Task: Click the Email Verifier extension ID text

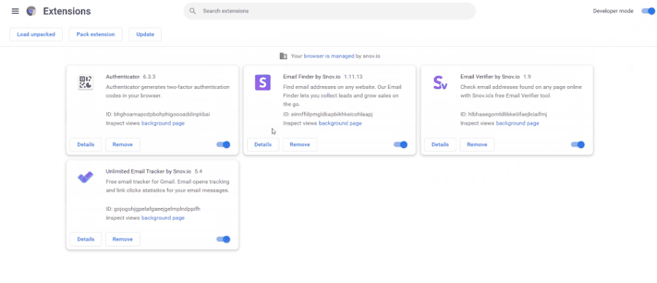Action: click(x=504, y=114)
